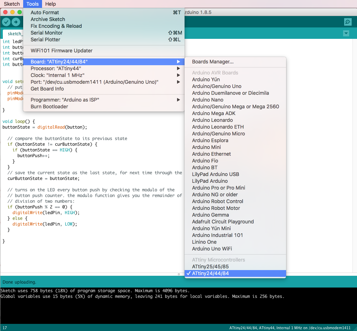The height and width of the screenshot is (331, 357).
Task: Select Arduino Nano board
Action: pyautogui.click(x=235, y=100)
